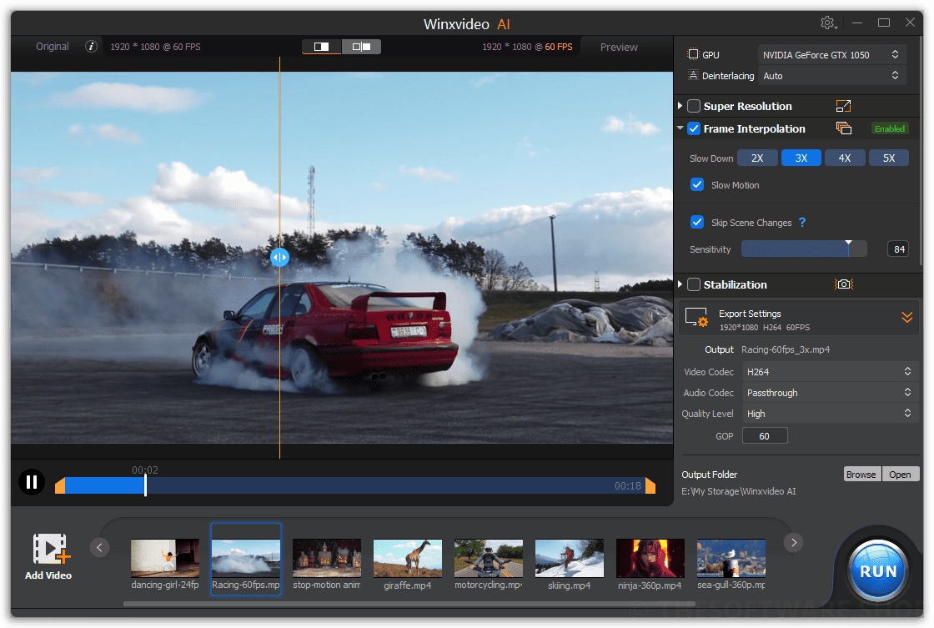Expand the Stabilization section
Image resolution: width=934 pixels, height=628 pixels.
coord(680,284)
